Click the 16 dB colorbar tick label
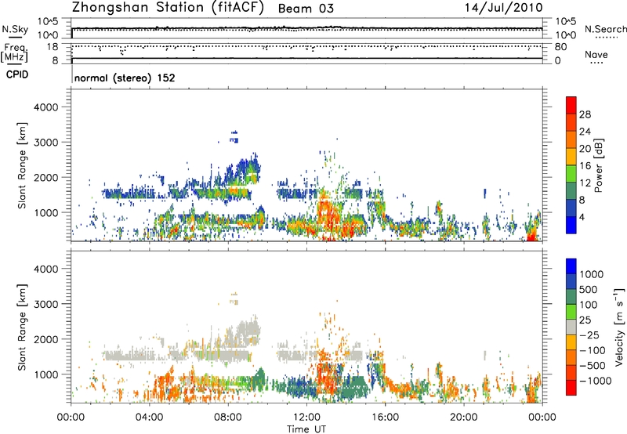The width and height of the screenshot is (627, 434). point(585,166)
